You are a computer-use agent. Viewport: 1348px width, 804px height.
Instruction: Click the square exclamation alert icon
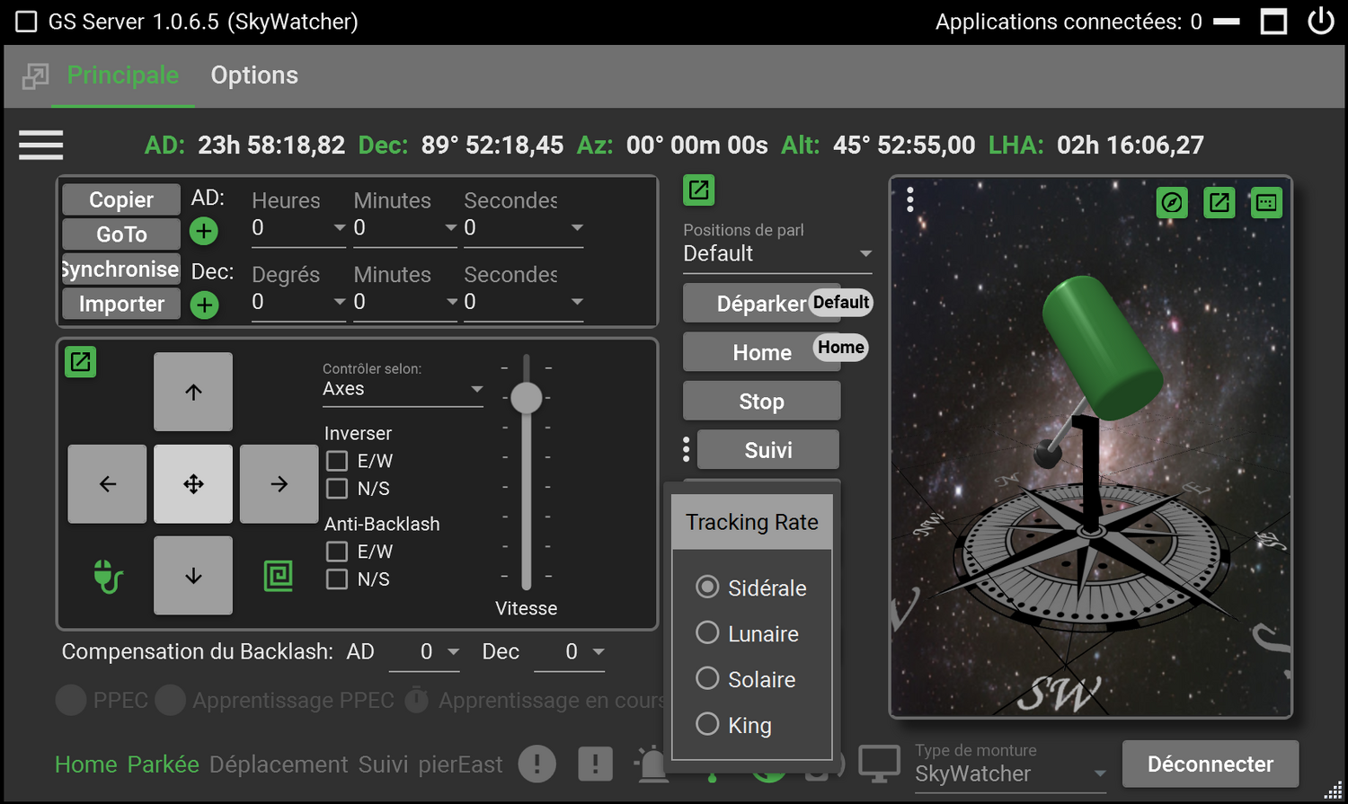(595, 764)
